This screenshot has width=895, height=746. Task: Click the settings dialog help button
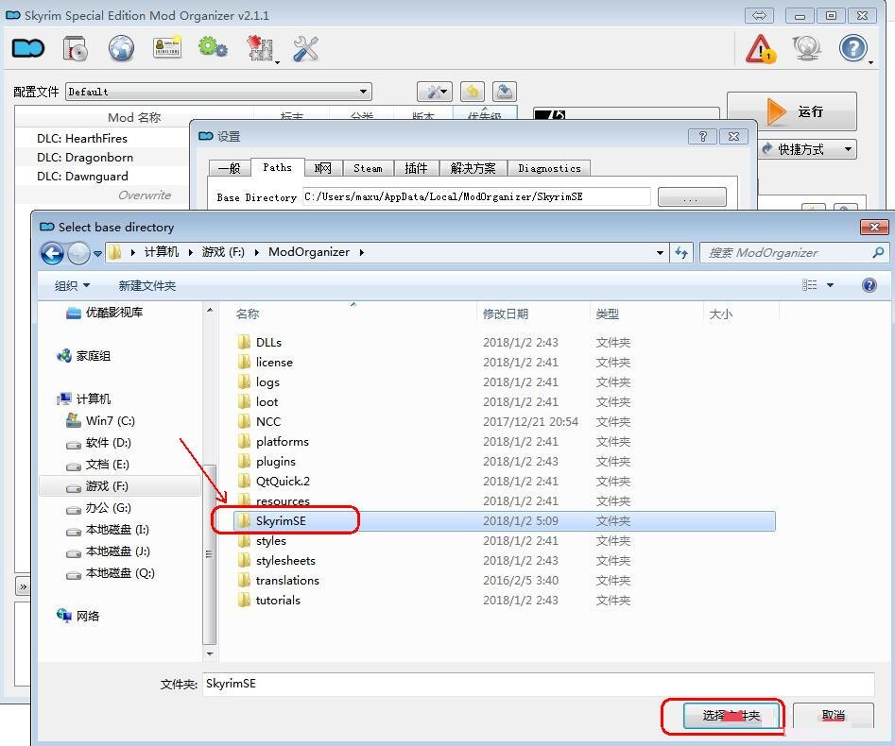click(x=702, y=136)
